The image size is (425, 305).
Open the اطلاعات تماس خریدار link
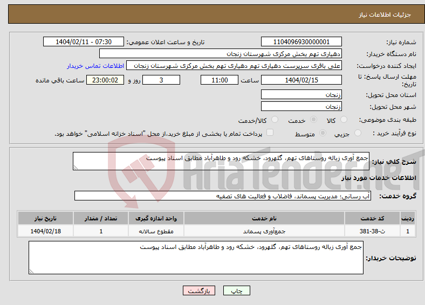pos(95,66)
